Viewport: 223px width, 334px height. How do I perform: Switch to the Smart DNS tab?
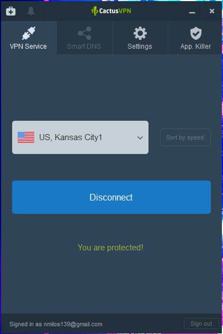[x=84, y=38]
